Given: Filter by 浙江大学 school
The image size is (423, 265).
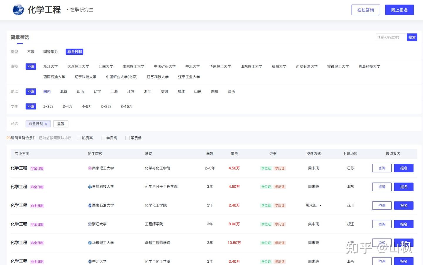Looking at the screenshot, I should click(x=51, y=67).
